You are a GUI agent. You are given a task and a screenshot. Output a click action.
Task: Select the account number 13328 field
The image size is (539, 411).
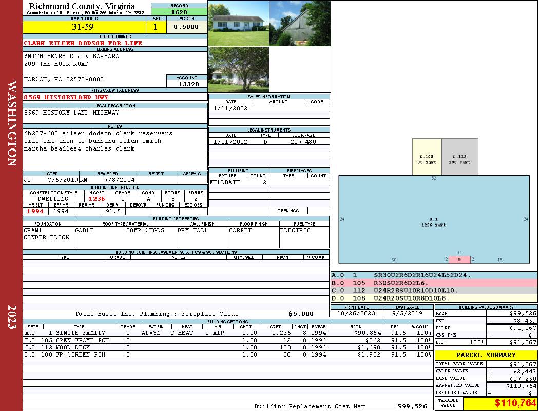pyautogui.click(x=187, y=84)
